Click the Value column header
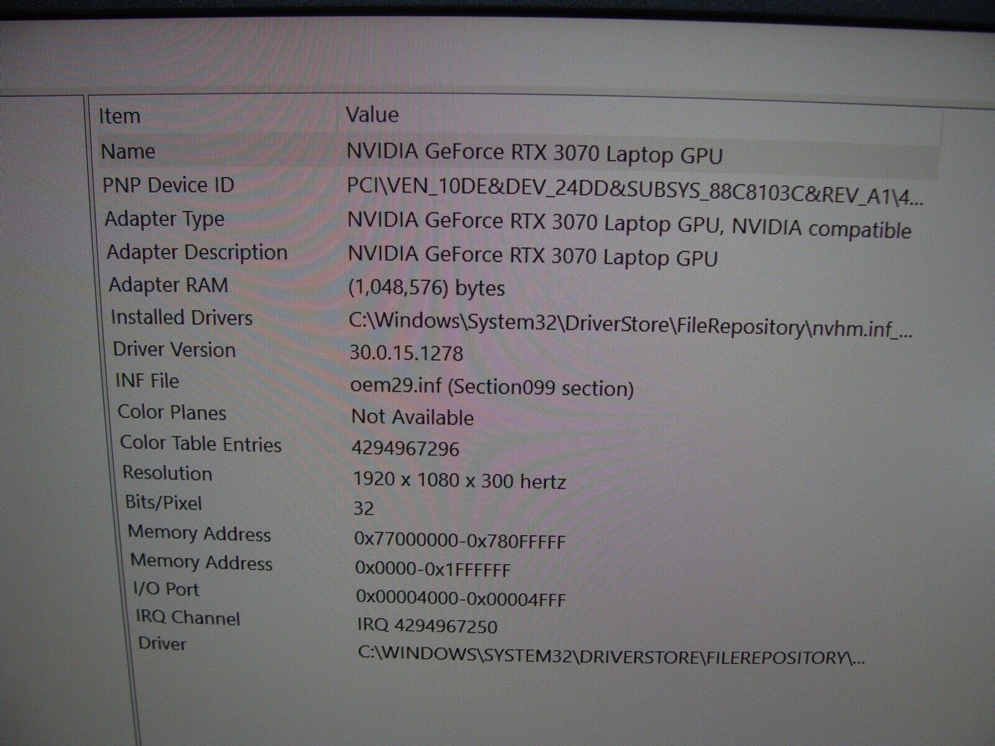Viewport: 995px width, 746px height. (372, 115)
